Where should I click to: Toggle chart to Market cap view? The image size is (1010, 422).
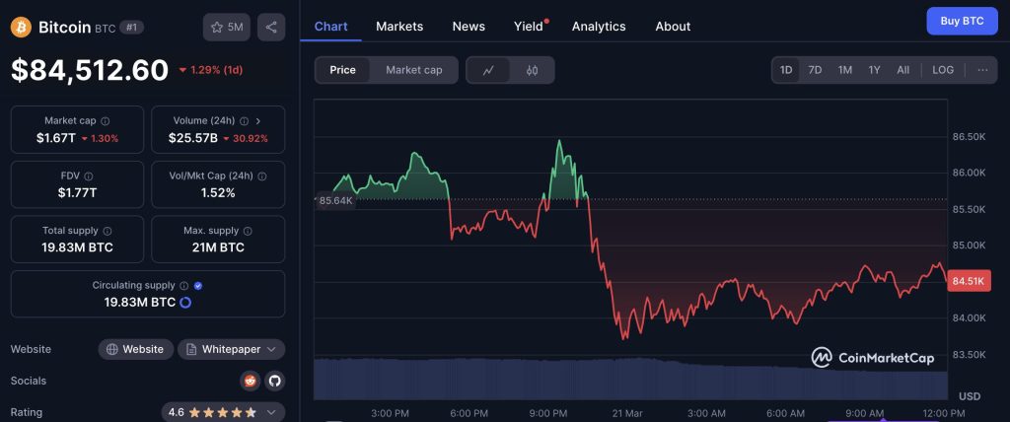pyautogui.click(x=413, y=70)
